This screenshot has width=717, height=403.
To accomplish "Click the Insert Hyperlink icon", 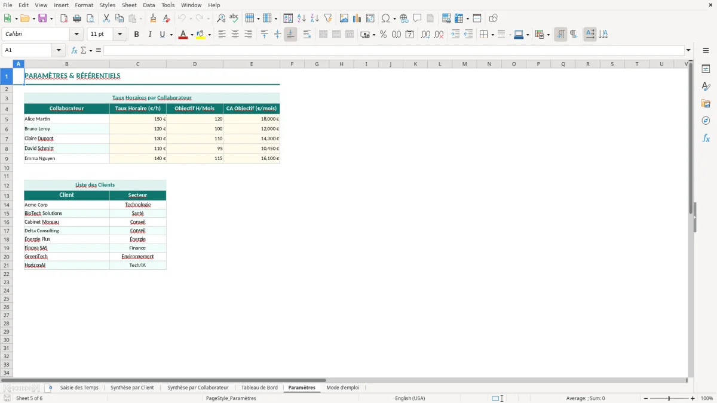I will 405,19.
